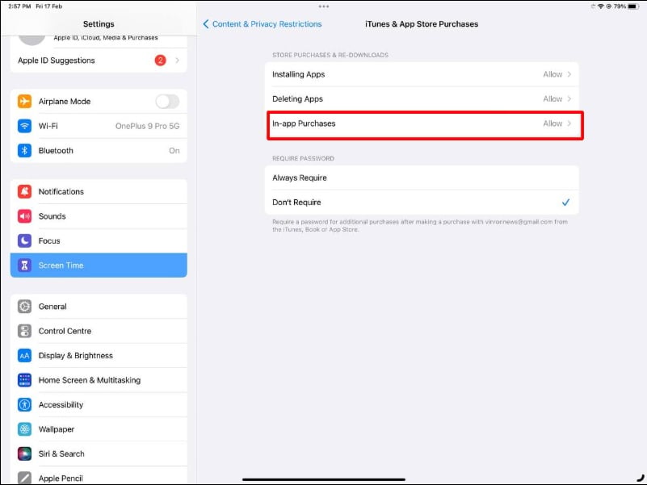Tap the red badge on Apple ID Suggestions
The width and height of the screenshot is (647, 485).
(x=160, y=61)
